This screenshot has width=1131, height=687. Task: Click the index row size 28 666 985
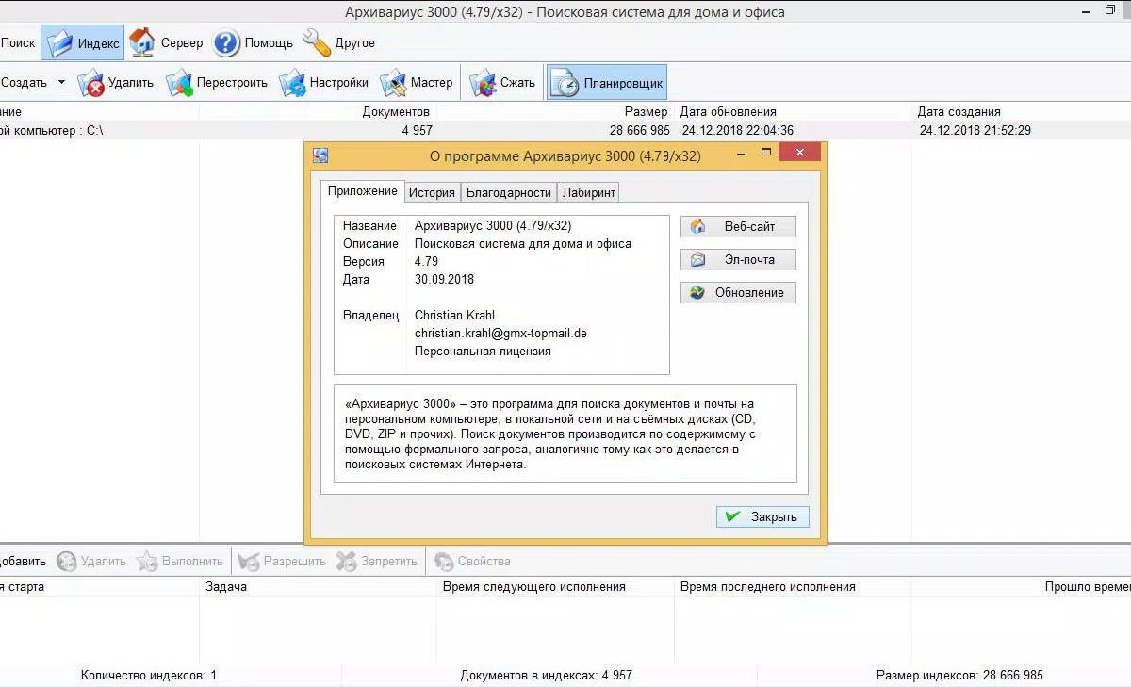(x=640, y=131)
